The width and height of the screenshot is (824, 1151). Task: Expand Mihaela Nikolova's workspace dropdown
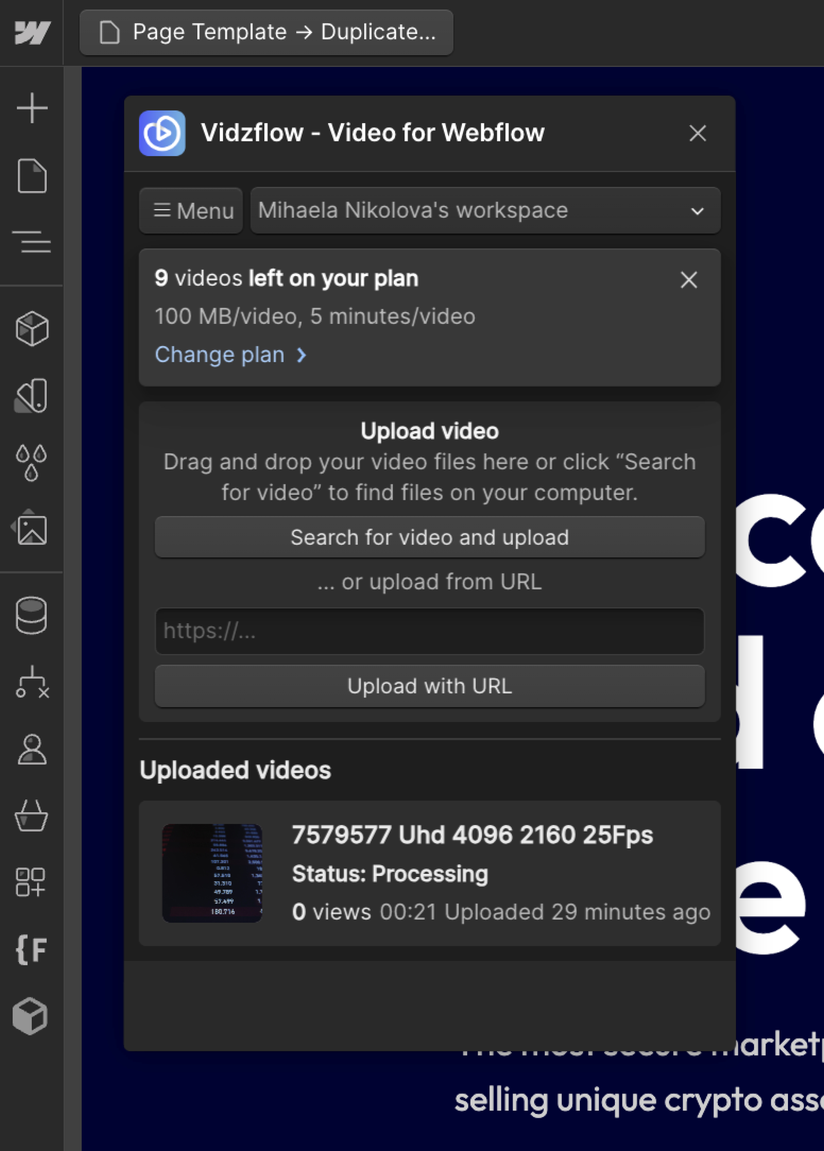point(486,211)
